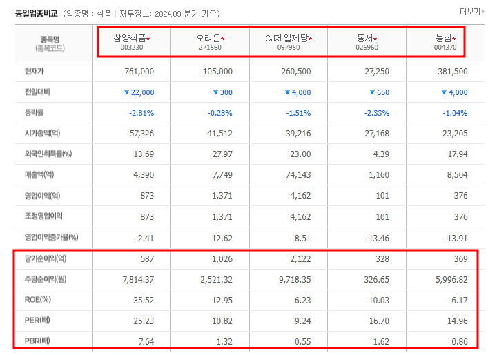Click market cap value 57,326
This screenshot has width=488, height=355.
142,134
